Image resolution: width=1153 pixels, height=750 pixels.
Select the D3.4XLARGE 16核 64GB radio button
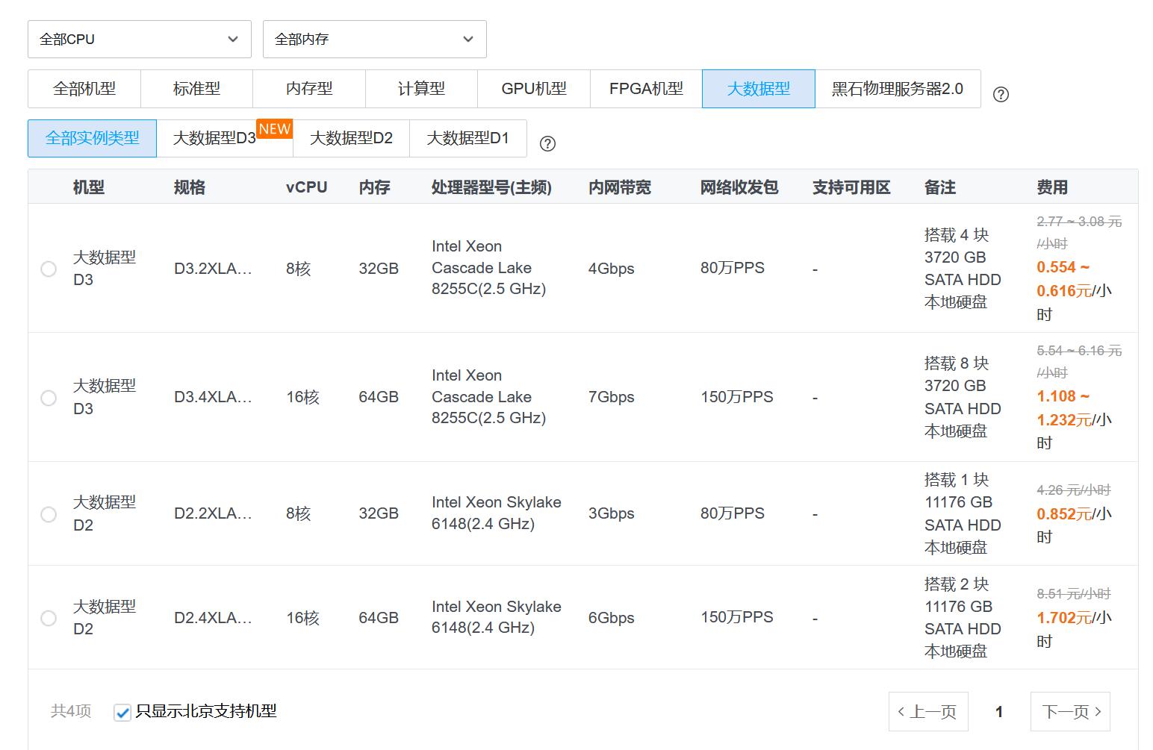pos(49,398)
